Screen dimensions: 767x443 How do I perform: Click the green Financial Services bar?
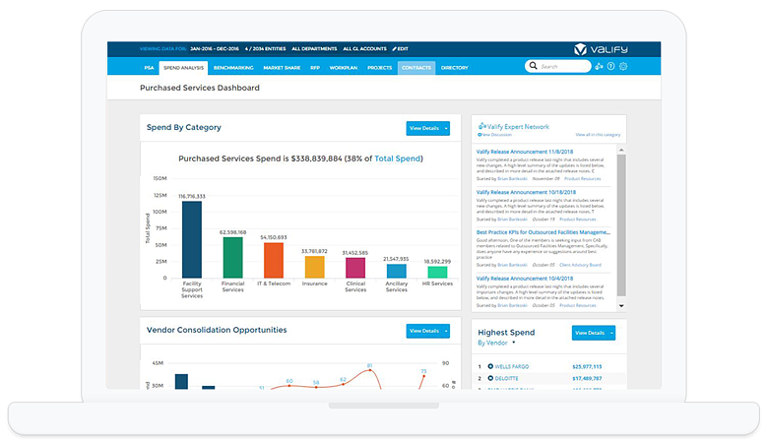click(232, 258)
